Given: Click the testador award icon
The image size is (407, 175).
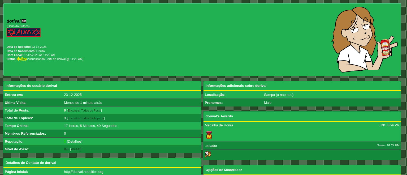Looking at the screenshot, I should point(208,154).
